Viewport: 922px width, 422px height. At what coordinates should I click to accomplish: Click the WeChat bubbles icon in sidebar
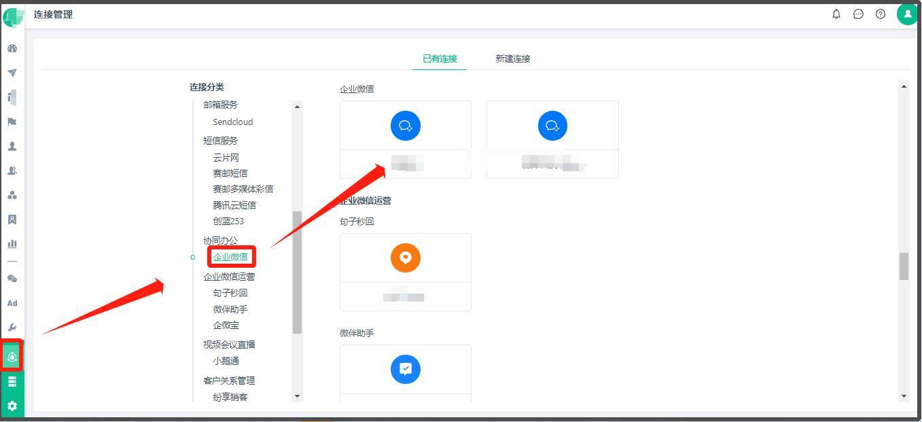(12, 279)
